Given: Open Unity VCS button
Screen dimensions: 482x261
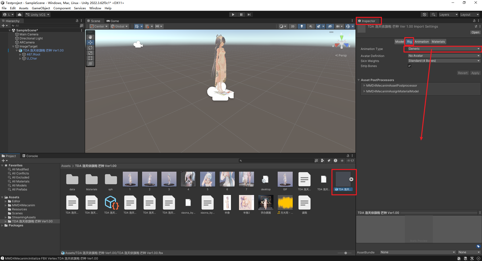Looking at the screenshot, I should (38, 15).
